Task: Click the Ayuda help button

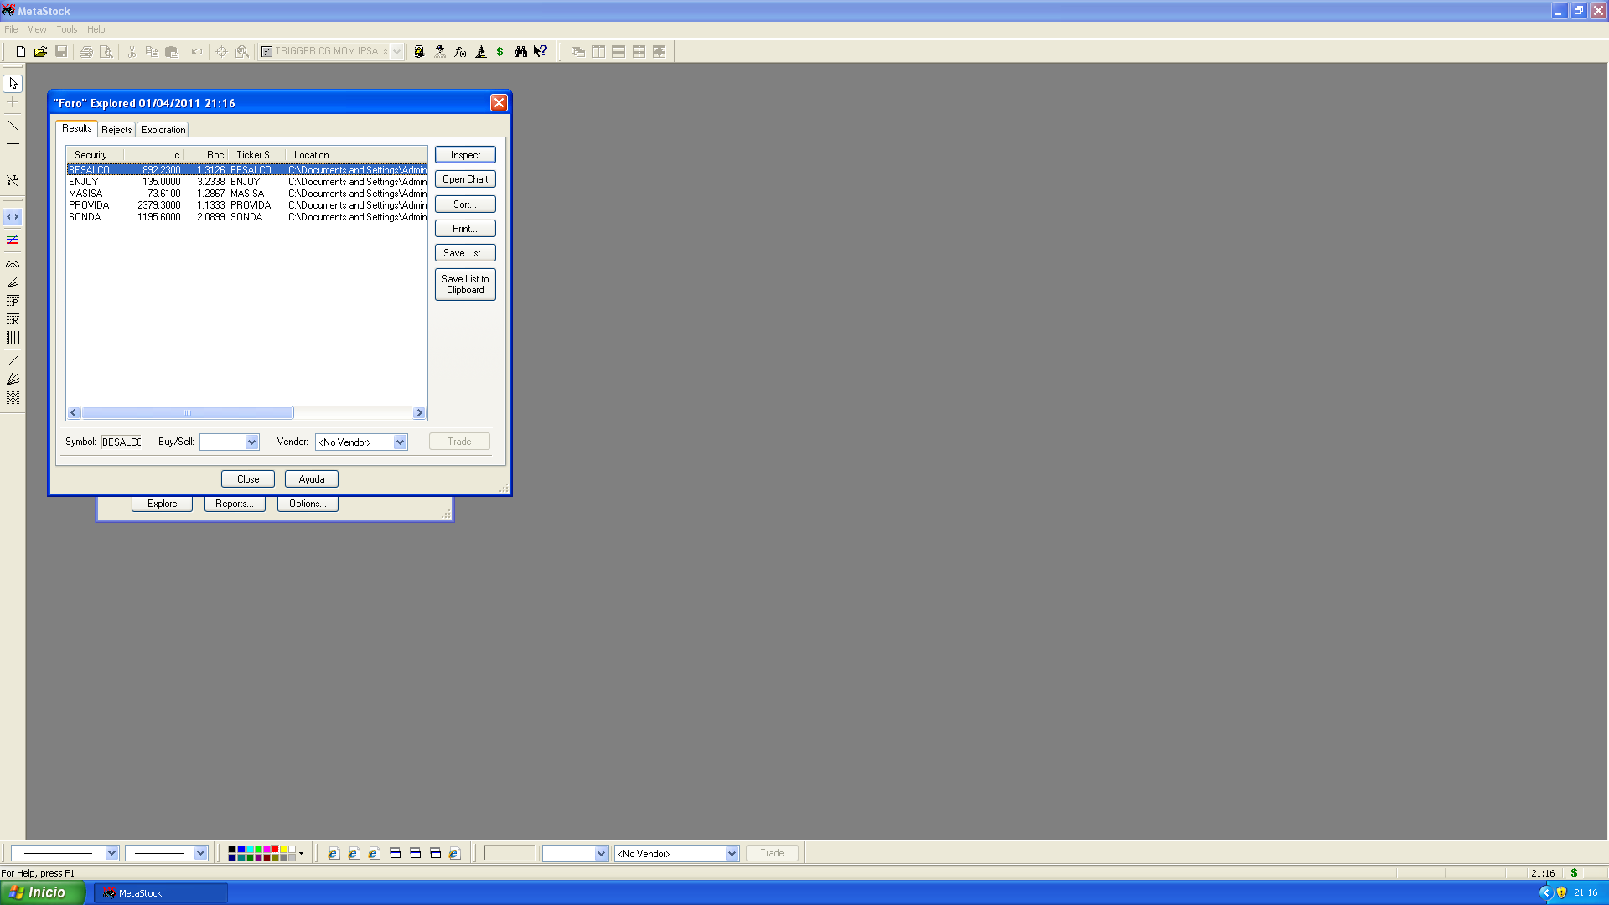Action: point(312,479)
